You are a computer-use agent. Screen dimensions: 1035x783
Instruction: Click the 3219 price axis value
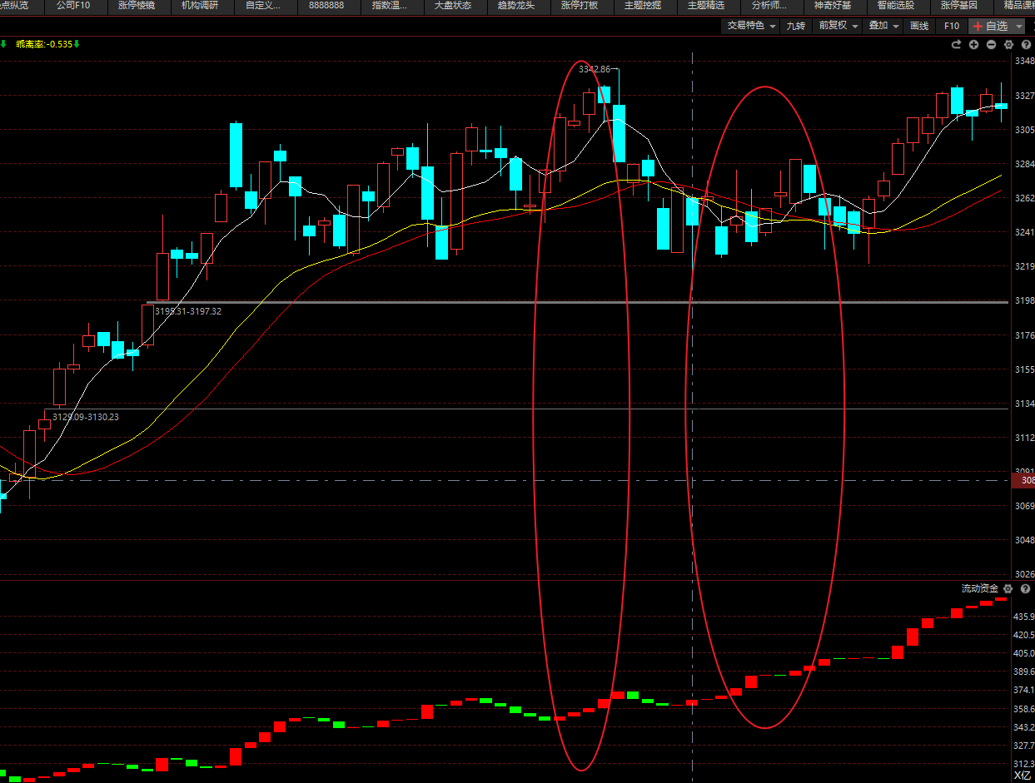pyautogui.click(x=1024, y=266)
